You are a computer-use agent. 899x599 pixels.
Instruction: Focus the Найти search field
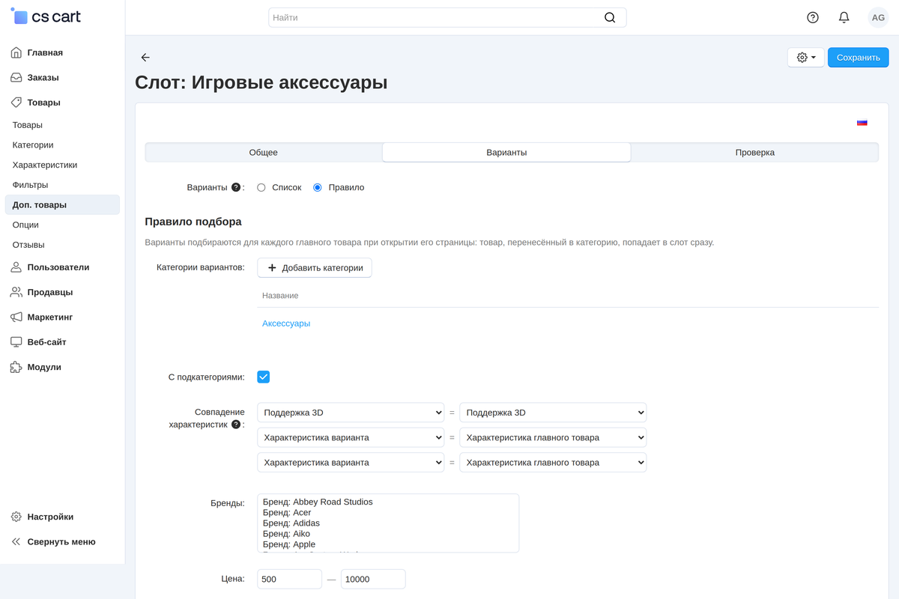[447, 17]
